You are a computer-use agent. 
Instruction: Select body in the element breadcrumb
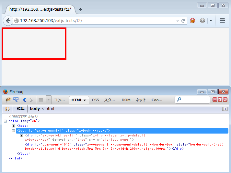[35, 109]
